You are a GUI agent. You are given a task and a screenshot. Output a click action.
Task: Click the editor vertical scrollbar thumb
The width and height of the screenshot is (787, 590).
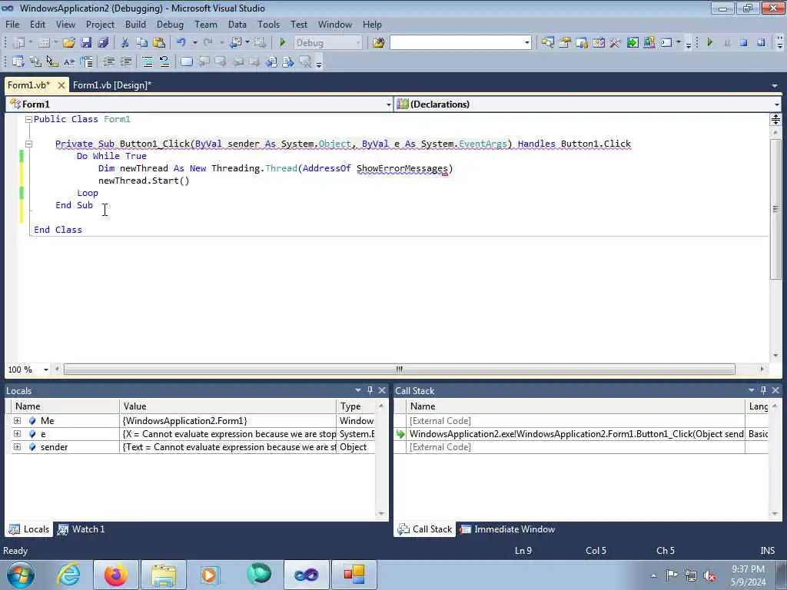click(775, 209)
